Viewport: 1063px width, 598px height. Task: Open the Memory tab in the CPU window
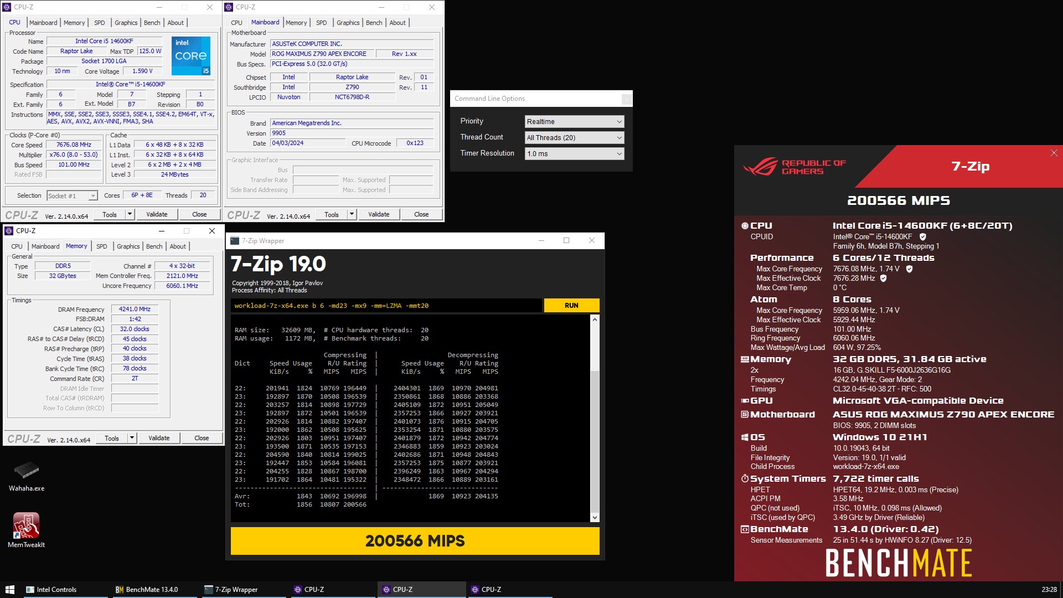(x=74, y=23)
